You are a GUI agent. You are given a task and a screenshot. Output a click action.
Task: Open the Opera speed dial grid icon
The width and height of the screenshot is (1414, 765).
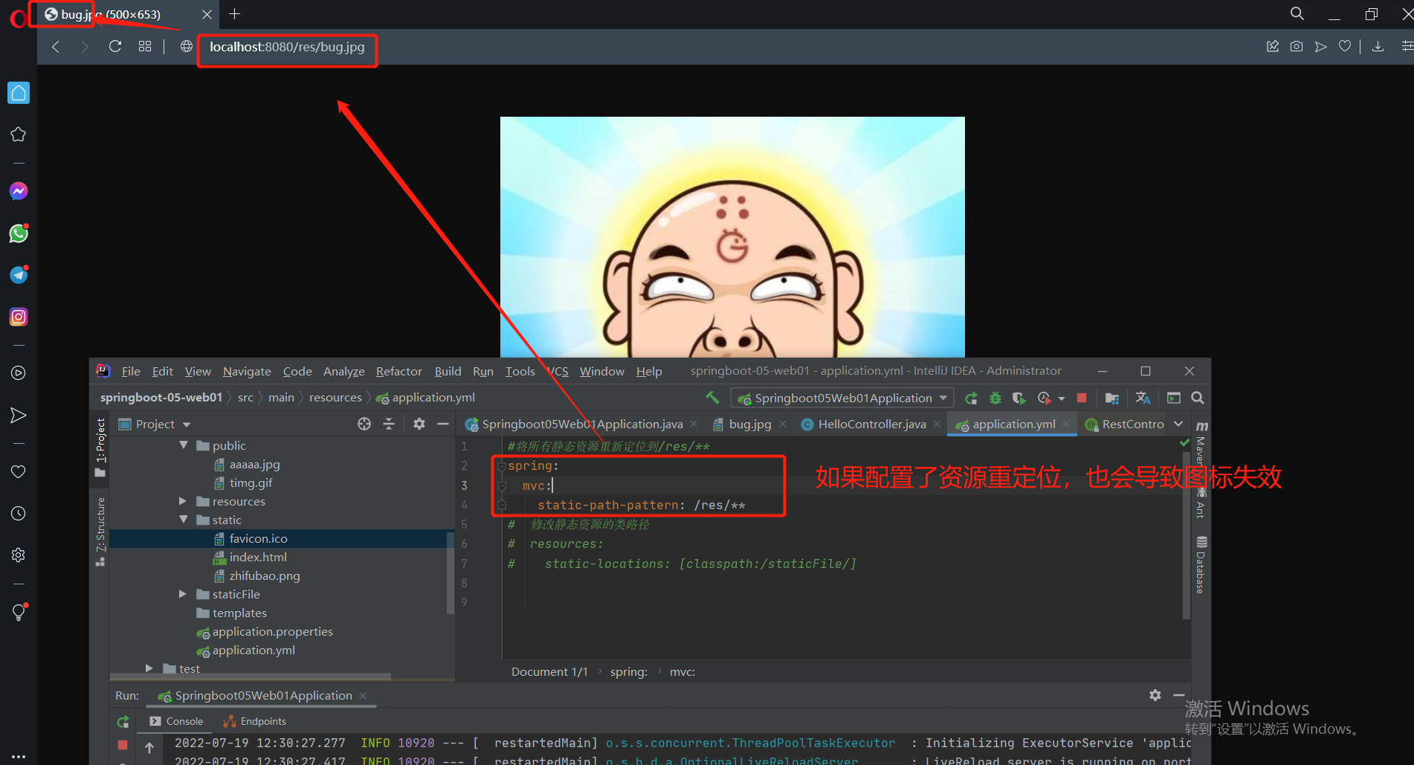145,47
